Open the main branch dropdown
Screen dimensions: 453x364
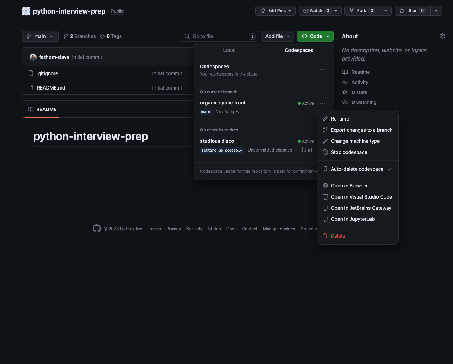tap(40, 36)
